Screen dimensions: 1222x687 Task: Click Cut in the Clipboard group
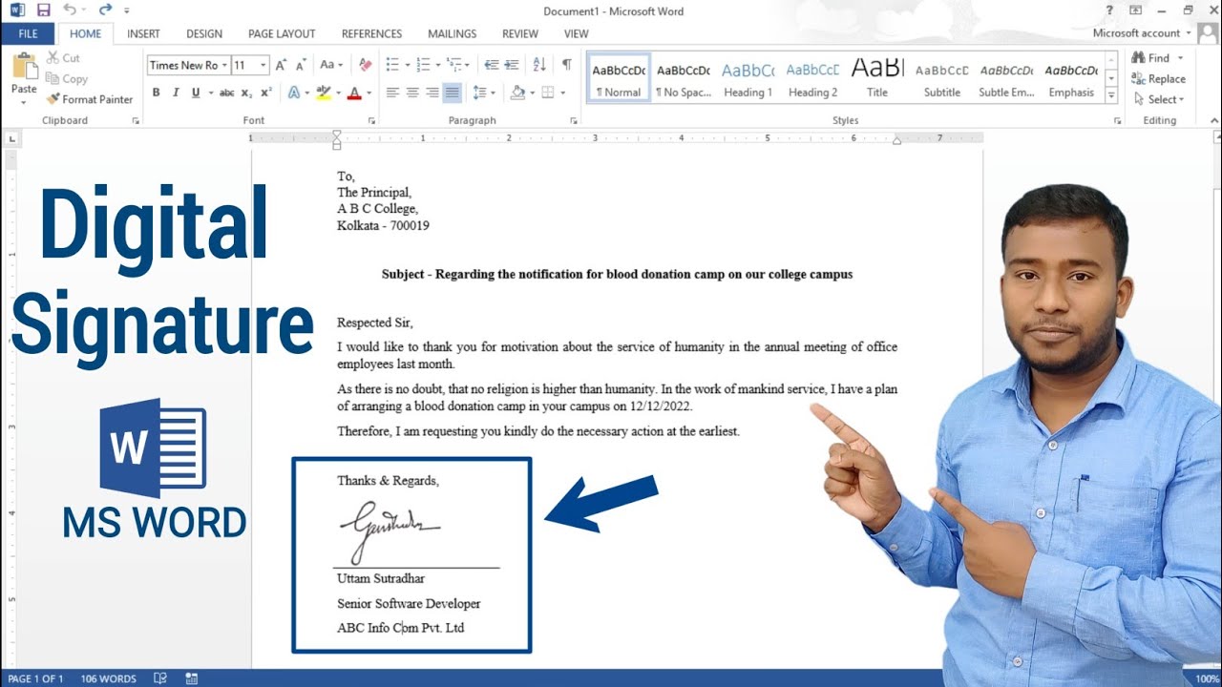point(62,58)
